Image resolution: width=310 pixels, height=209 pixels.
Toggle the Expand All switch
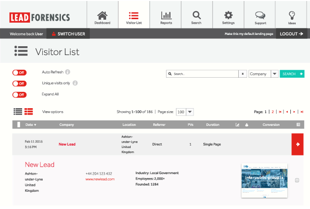(19, 95)
